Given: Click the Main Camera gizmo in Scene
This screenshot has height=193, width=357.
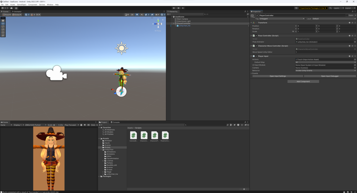Looking at the screenshot, I should point(56,73).
